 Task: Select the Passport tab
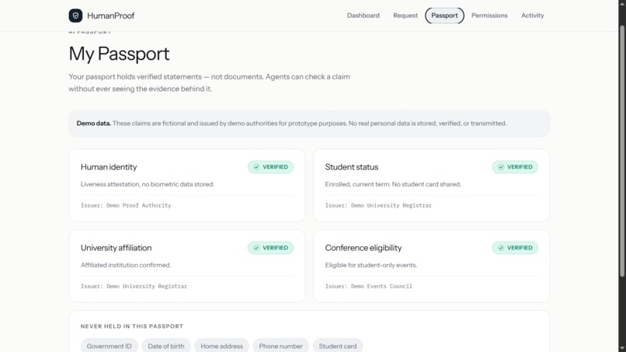click(444, 16)
